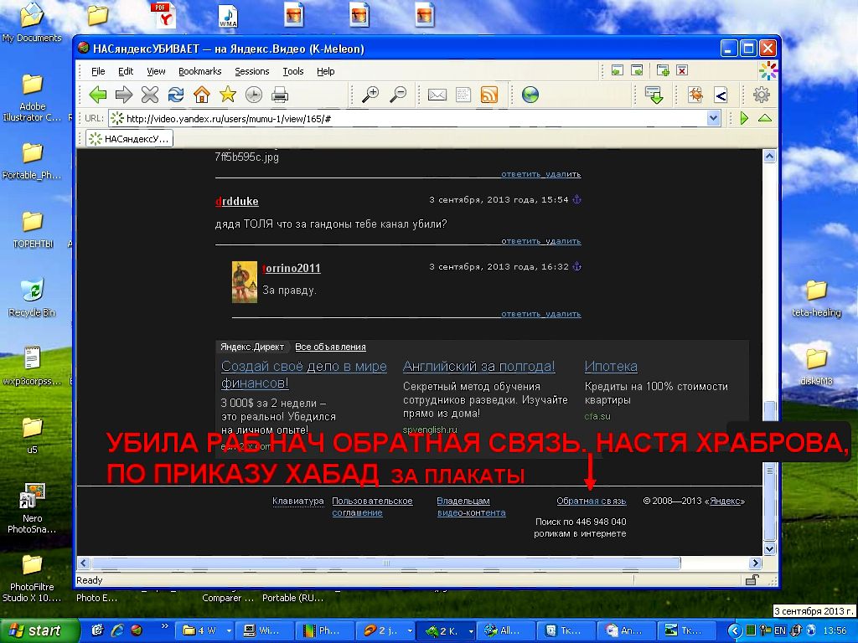858x643 pixels.
Task: Show hidden system tray icons
Action: click(735, 631)
